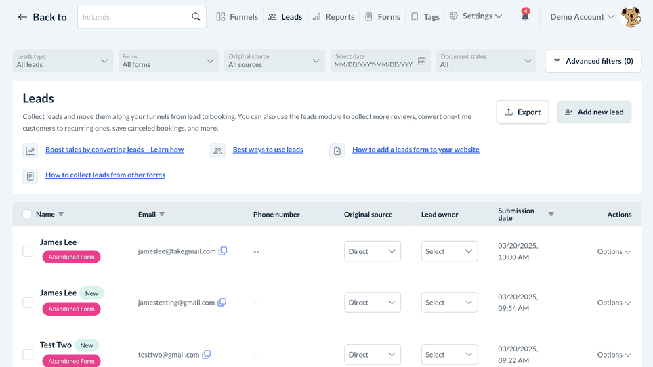Copy jamestesting@gmail.com using copy icon
653x367 pixels.
[x=222, y=303]
